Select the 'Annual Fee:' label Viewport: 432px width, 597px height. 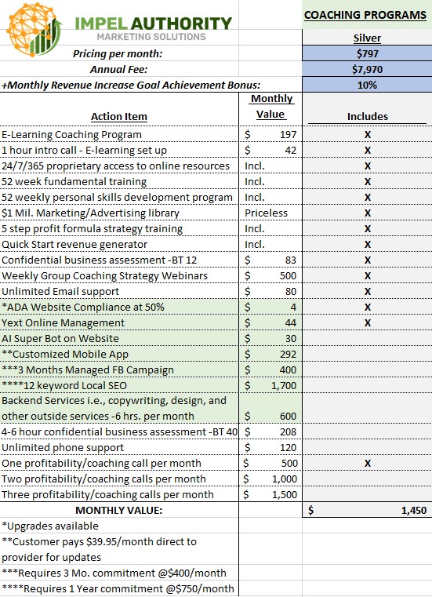[118, 69]
